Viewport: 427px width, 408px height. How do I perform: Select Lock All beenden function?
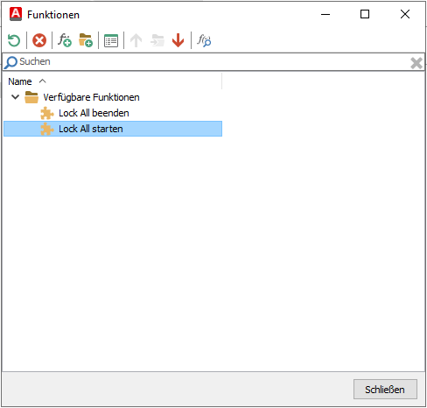tap(94, 113)
